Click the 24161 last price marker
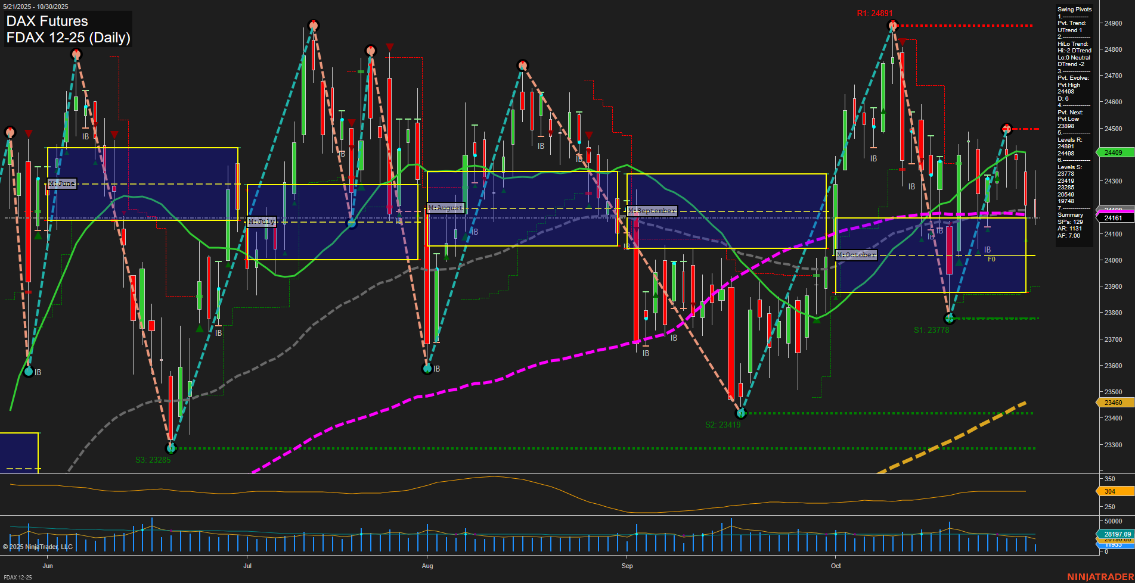This screenshot has width=1135, height=583. pyautogui.click(x=1112, y=218)
